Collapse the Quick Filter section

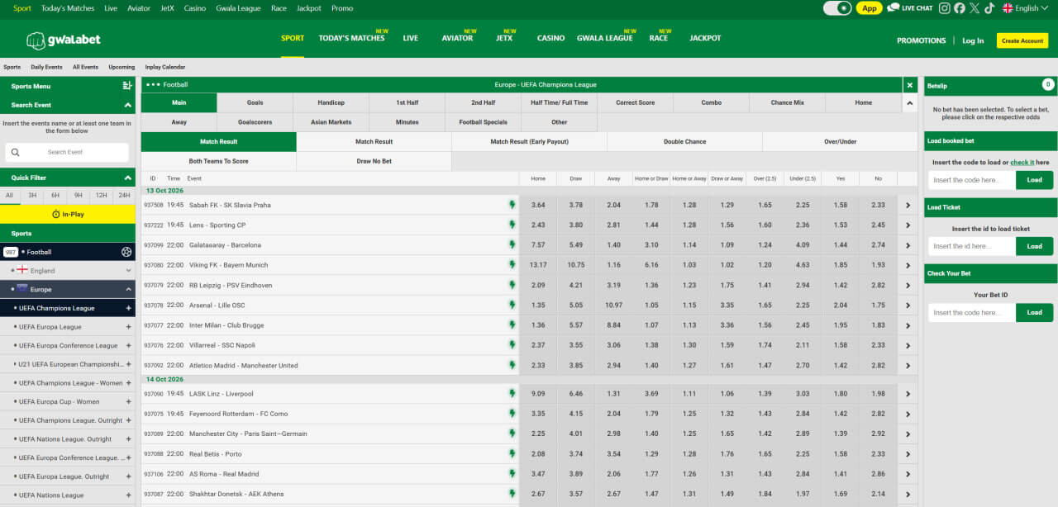point(127,178)
